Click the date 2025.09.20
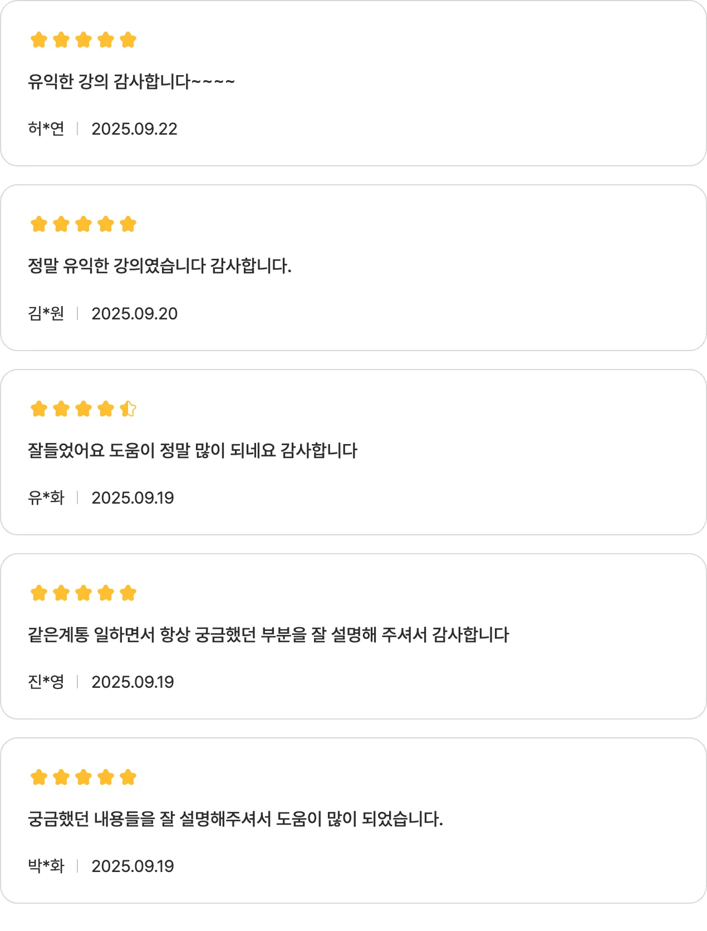The width and height of the screenshot is (707, 931). pos(134,314)
